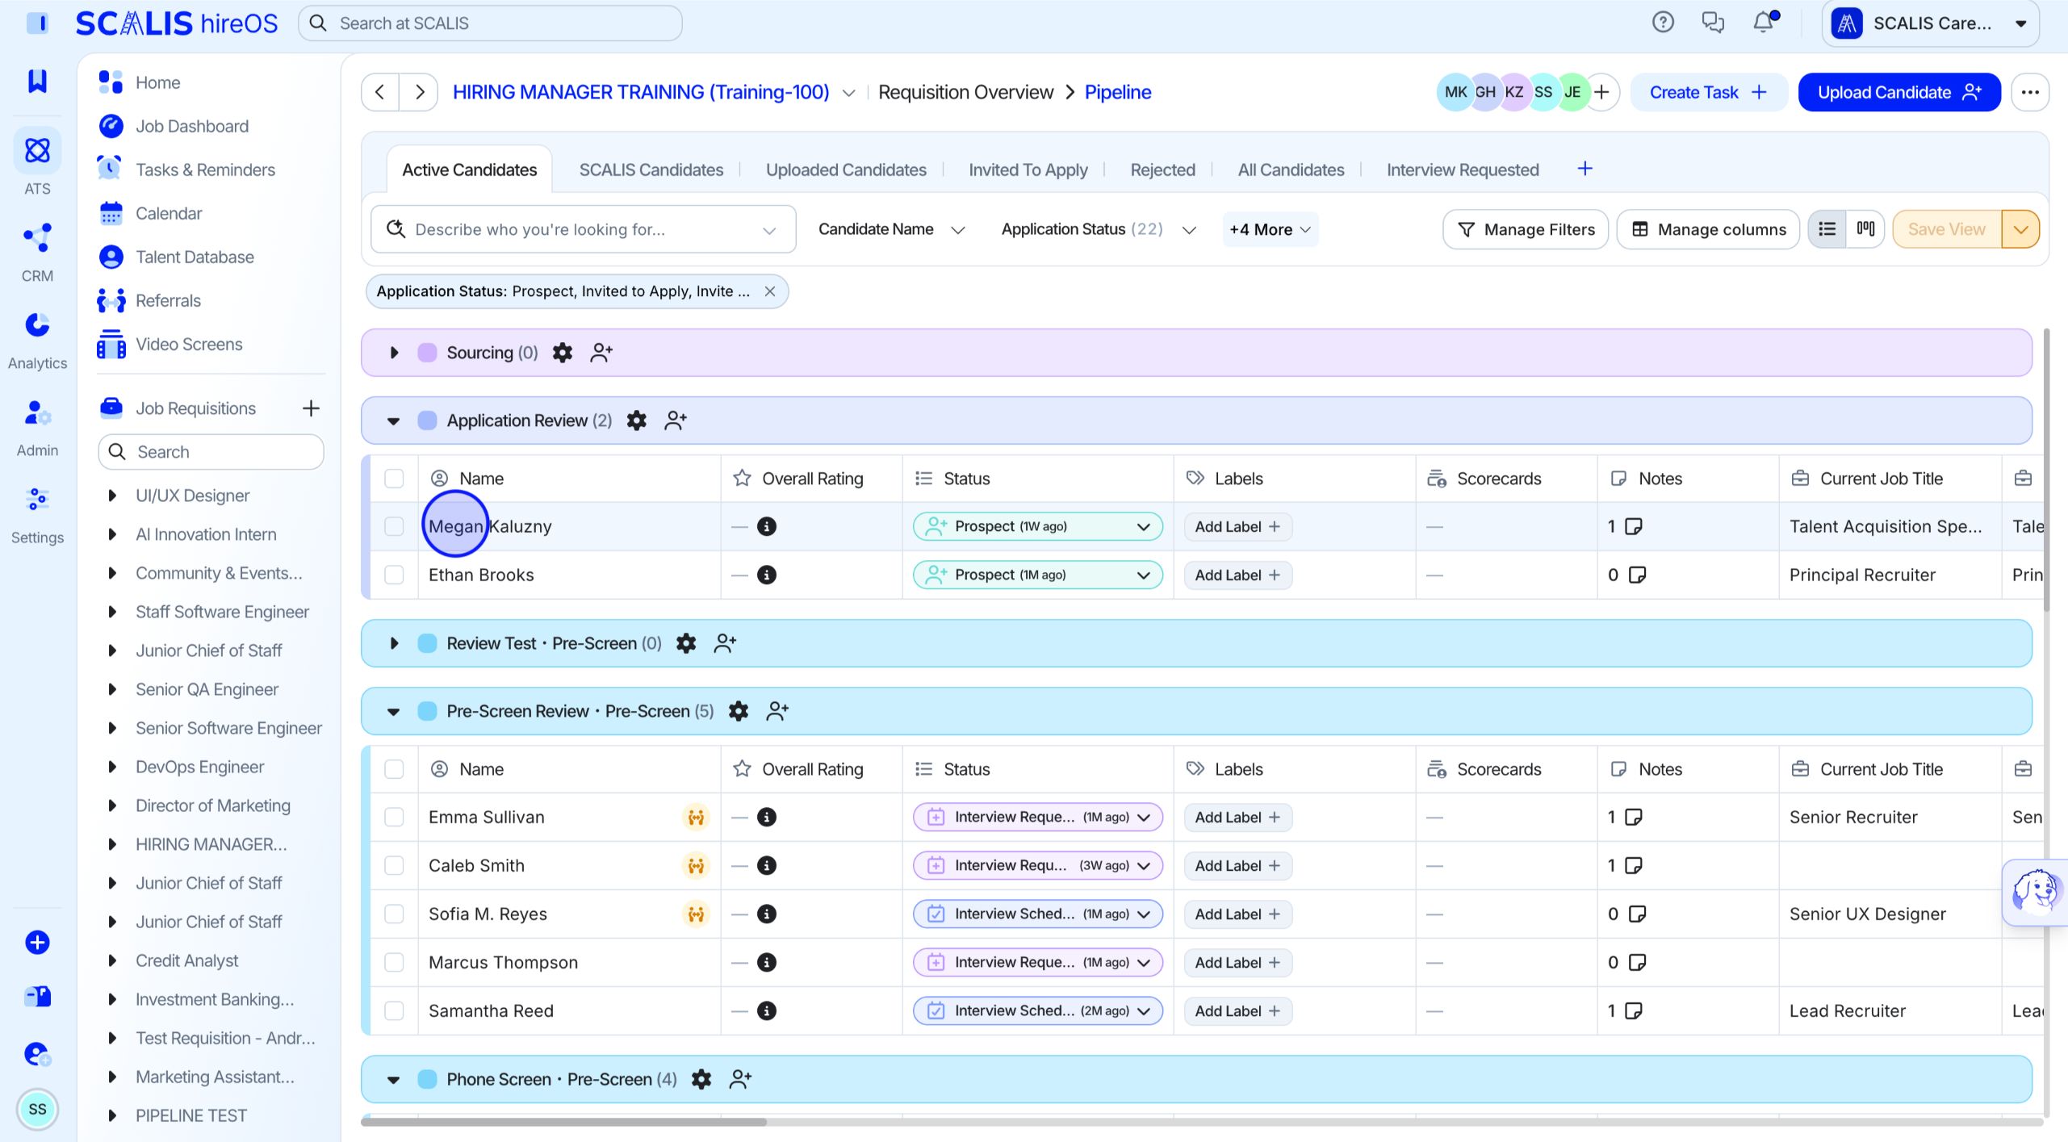Open Requisition Overview breadcrumb link

click(x=965, y=92)
